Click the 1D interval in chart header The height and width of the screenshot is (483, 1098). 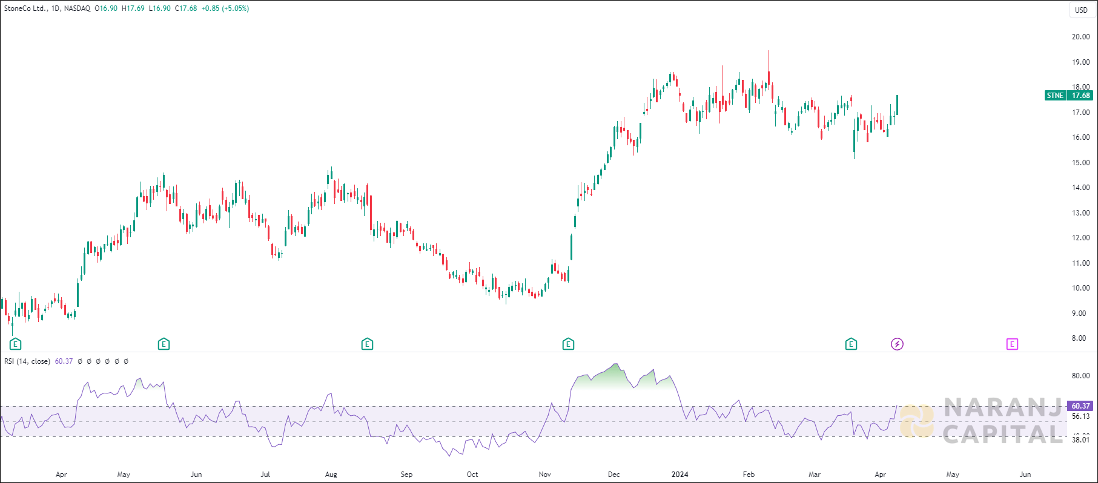56,8
